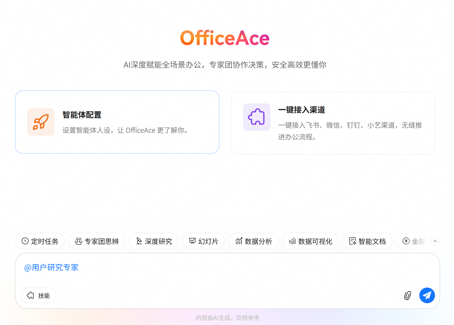The image size is (454, 325).
Task: Click the OfficeAce logo
Action: tap(225, 38)
